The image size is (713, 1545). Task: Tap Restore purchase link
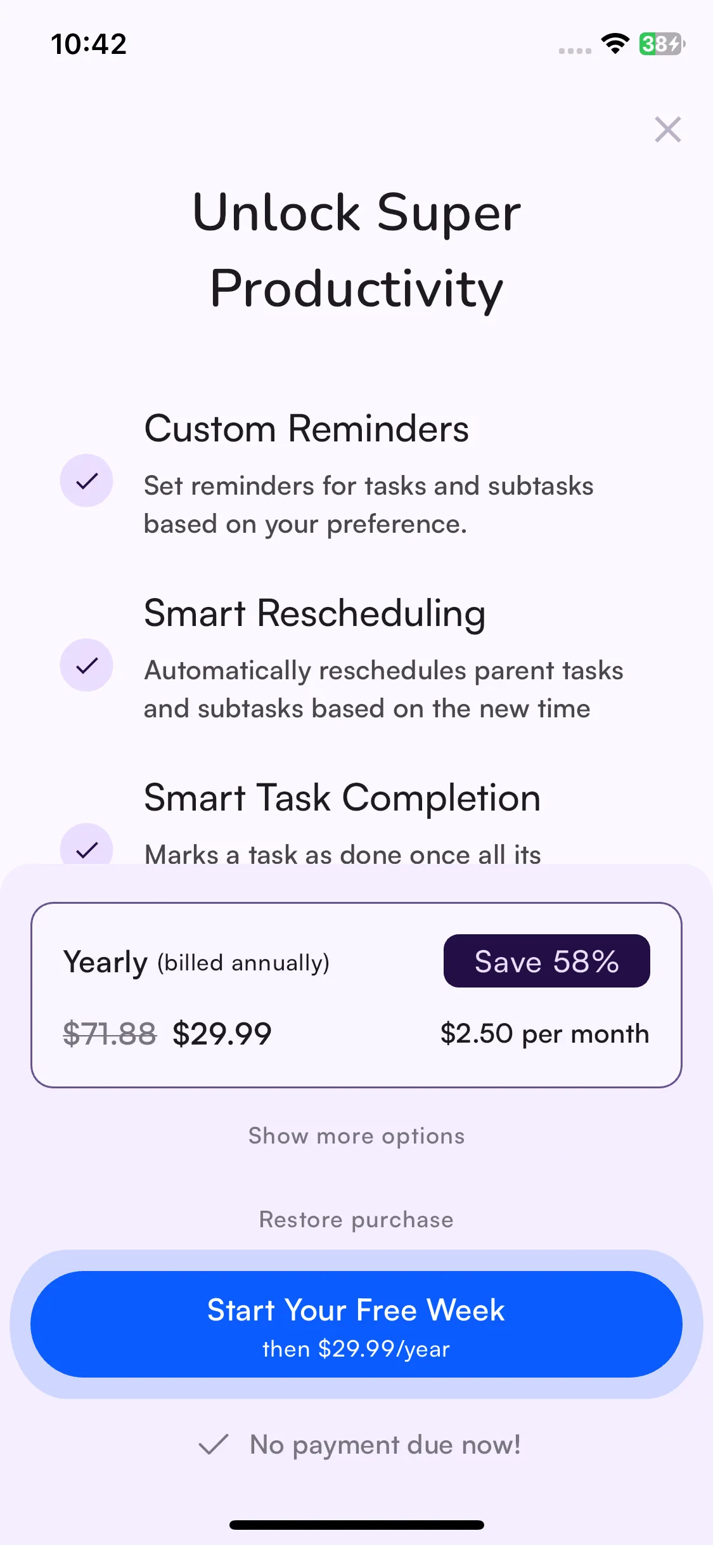356,1220
